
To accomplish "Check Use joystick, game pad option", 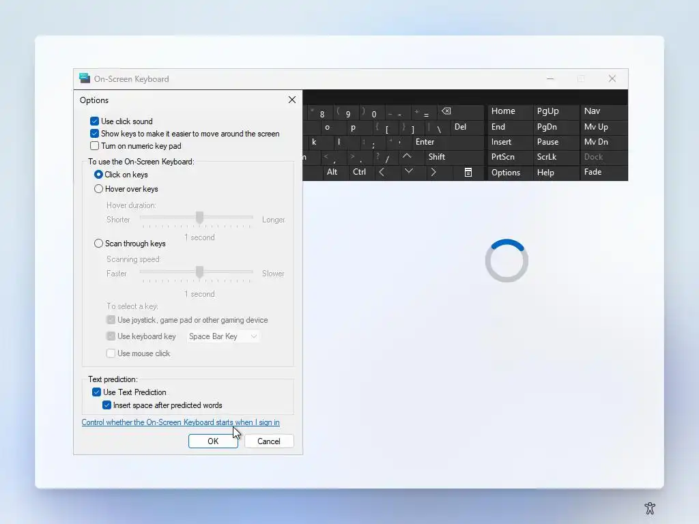I will point(111,320).
